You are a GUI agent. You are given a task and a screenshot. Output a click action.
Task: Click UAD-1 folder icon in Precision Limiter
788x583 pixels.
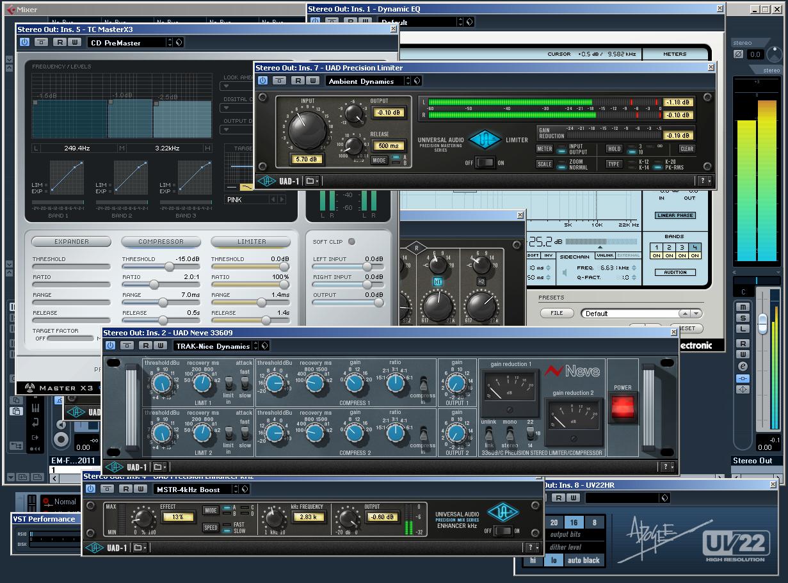[x=312, y=181]
